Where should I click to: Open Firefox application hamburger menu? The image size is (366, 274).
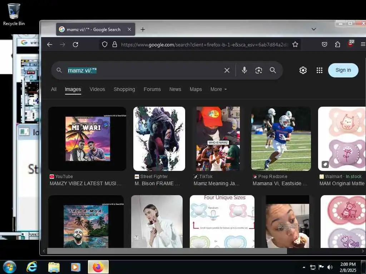363,44
